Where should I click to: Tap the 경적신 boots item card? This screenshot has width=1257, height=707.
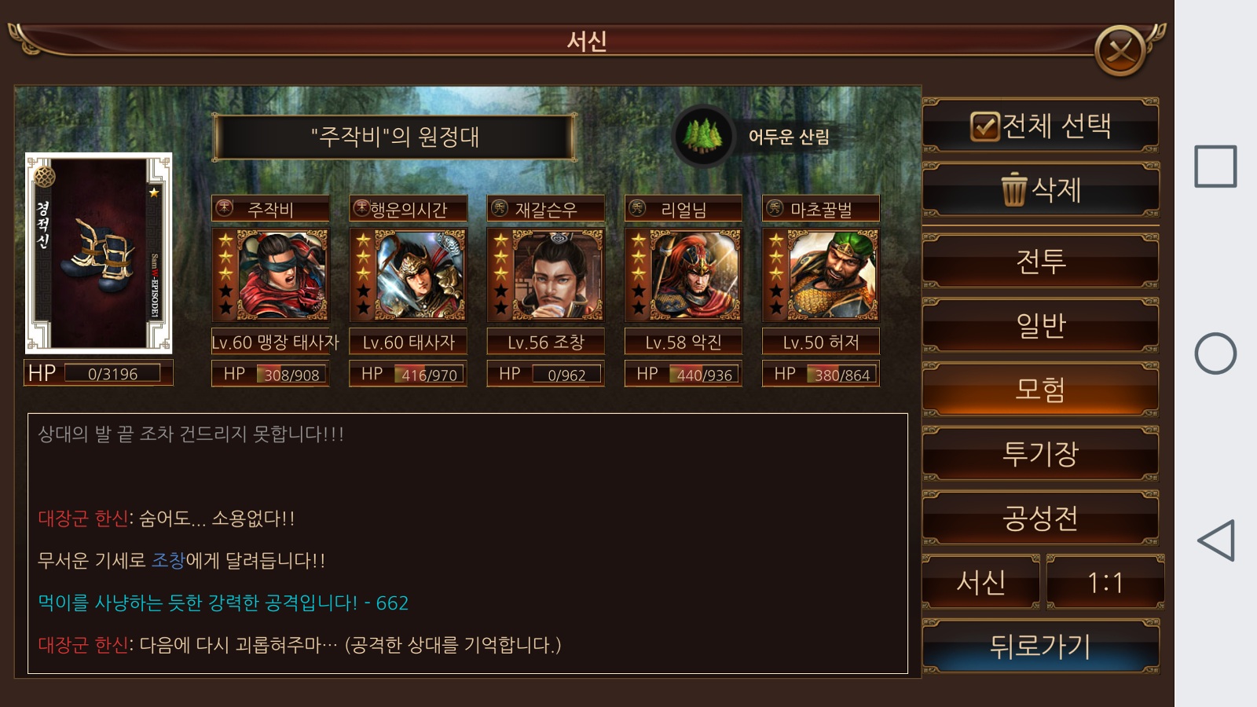[x=98, y=253]
